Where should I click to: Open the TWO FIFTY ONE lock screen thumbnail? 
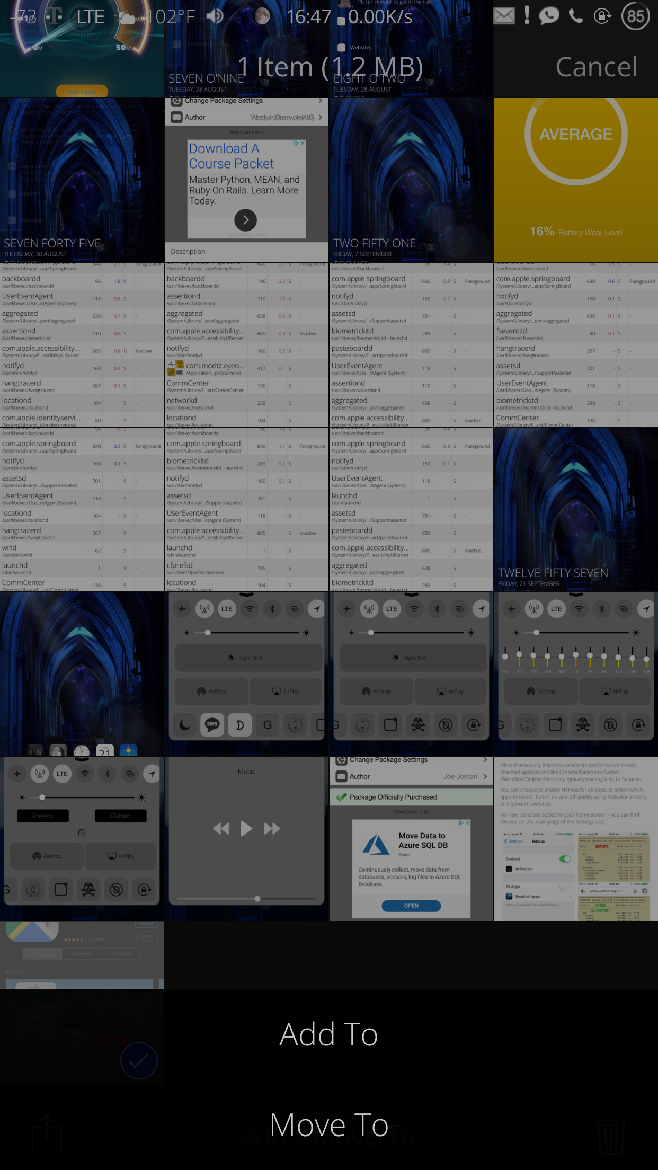pyautogui.click(x=411, y=180)
